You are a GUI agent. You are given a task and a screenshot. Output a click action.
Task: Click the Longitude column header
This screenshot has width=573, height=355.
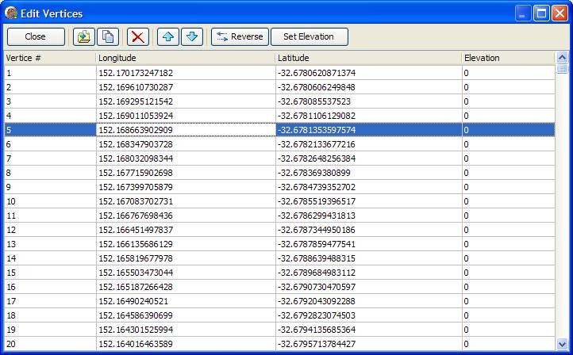click(184, 58)
